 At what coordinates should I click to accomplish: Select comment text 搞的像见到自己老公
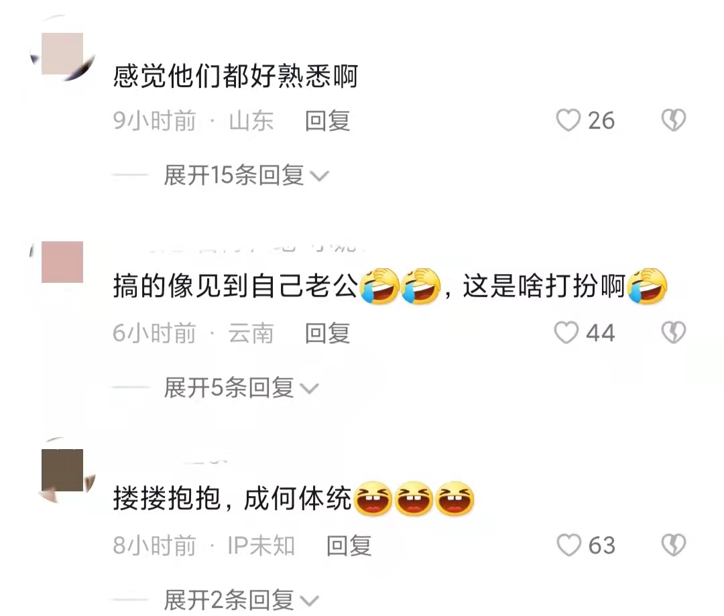235,286
